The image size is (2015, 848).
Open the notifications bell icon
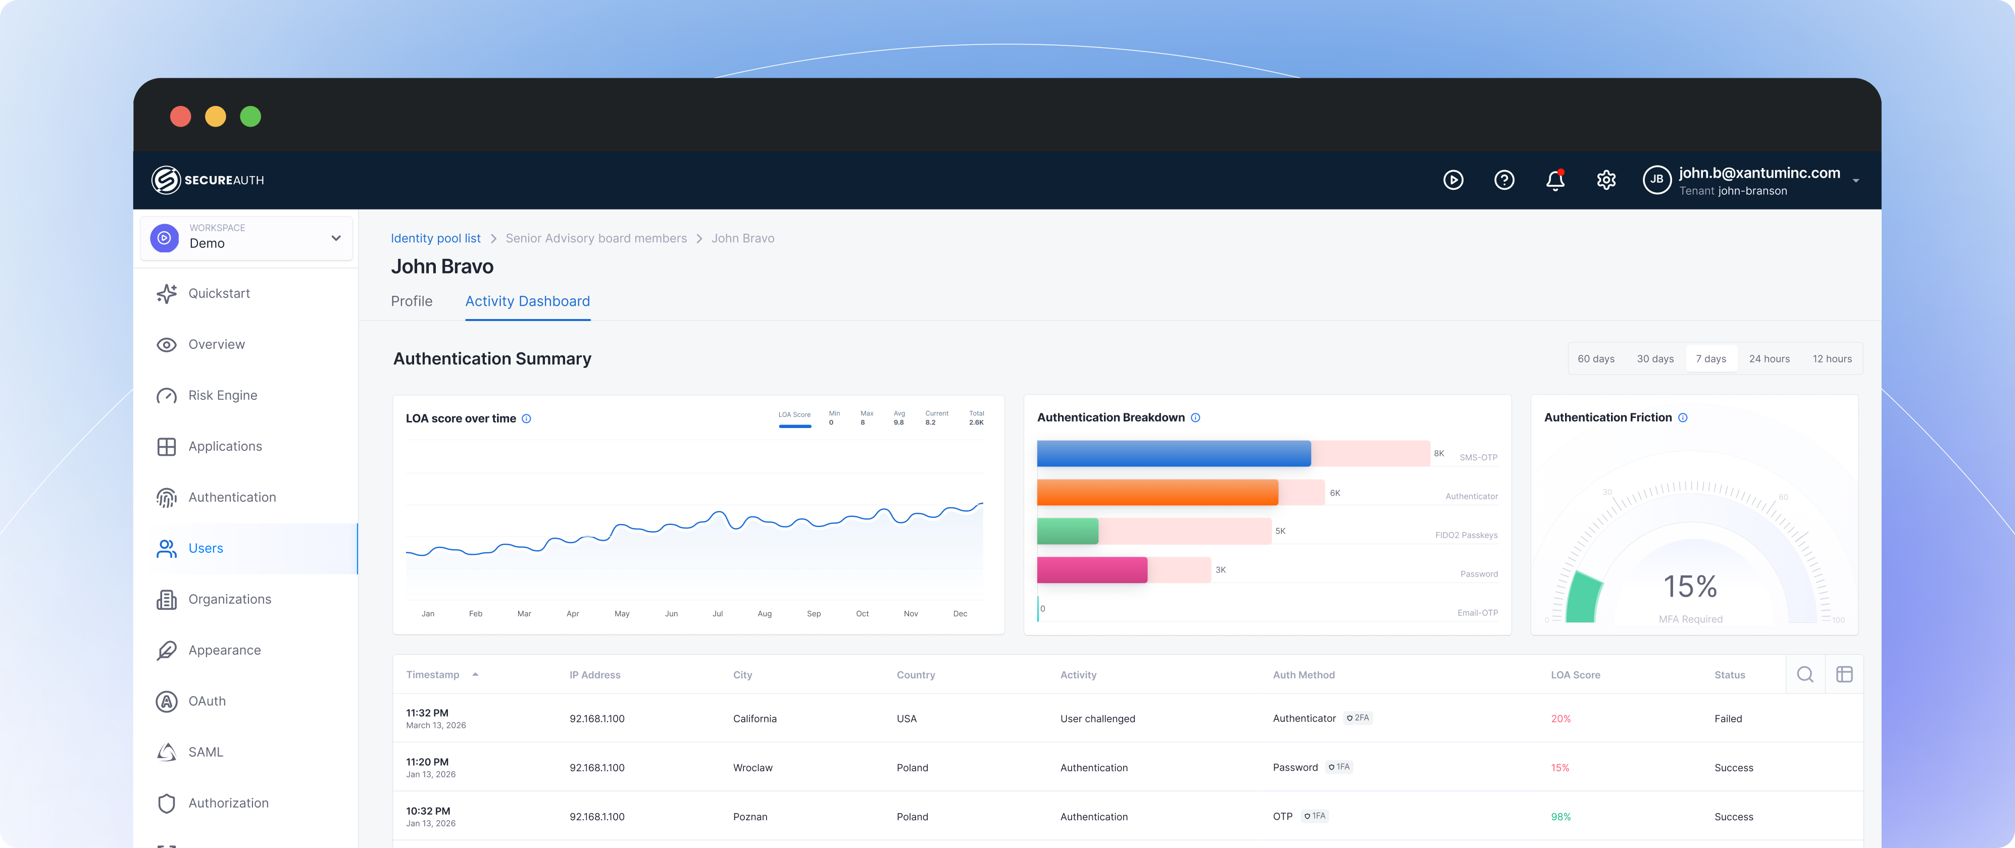(x=1555, y=180)
